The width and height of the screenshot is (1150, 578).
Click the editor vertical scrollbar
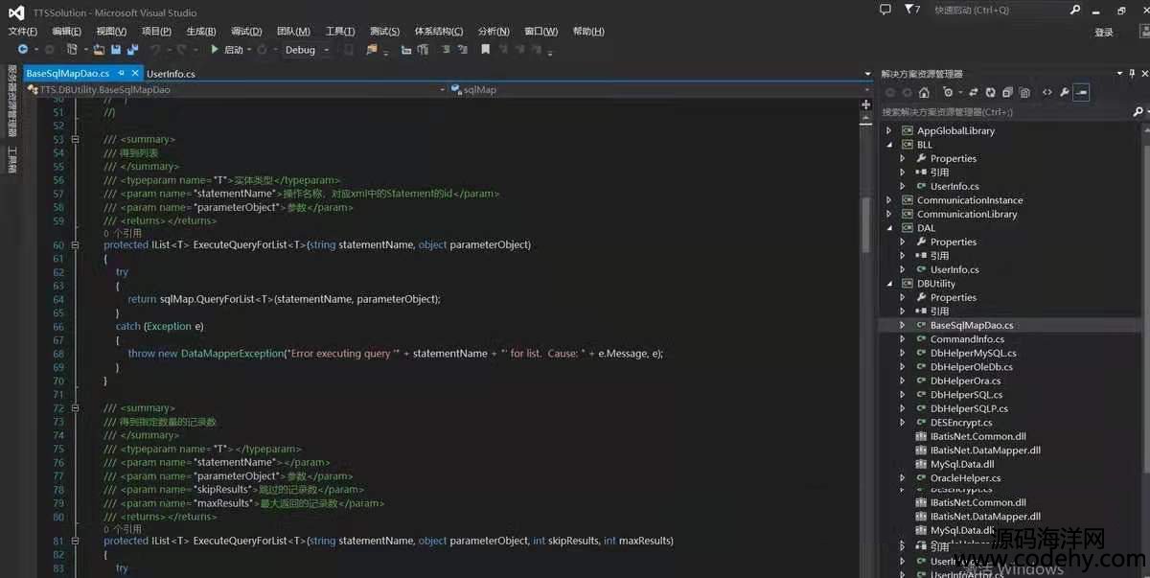pyautogui.click(x=865, y=335)
